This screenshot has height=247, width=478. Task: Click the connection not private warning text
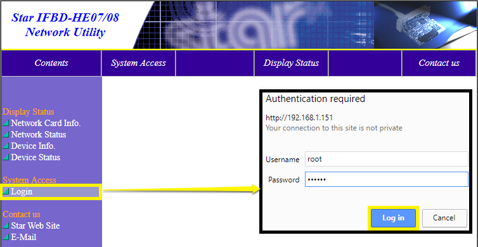334,128
